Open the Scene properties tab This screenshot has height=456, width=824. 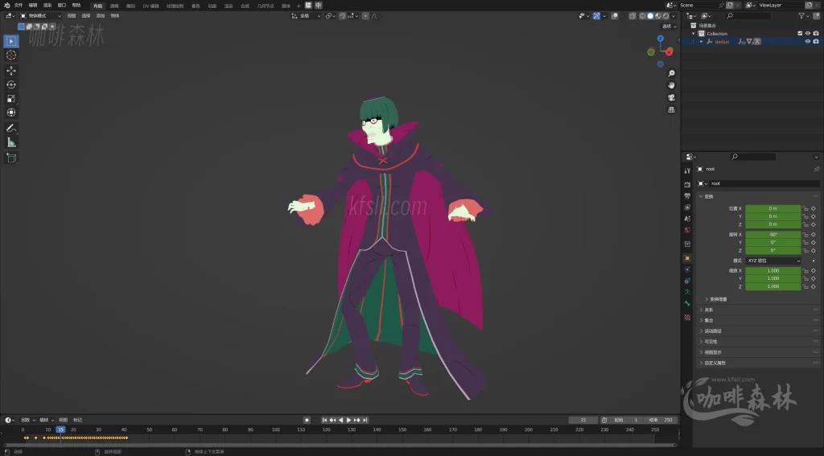(x=687, y=219)
